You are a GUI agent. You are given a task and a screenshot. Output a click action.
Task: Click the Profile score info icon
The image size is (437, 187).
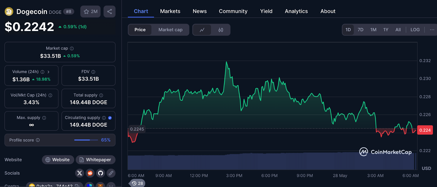click(x=38, y=140)
